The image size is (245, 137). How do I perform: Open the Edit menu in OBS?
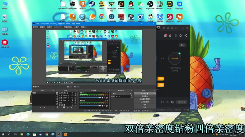click(42, 27)
